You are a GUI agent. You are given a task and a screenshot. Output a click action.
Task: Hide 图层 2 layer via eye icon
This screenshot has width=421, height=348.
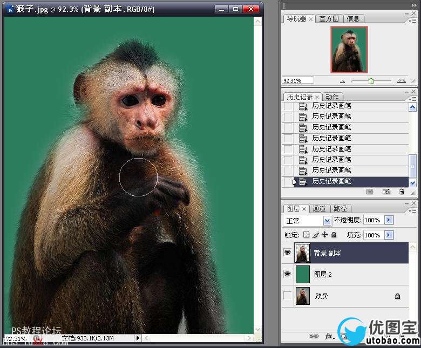[x=287, y=274]
